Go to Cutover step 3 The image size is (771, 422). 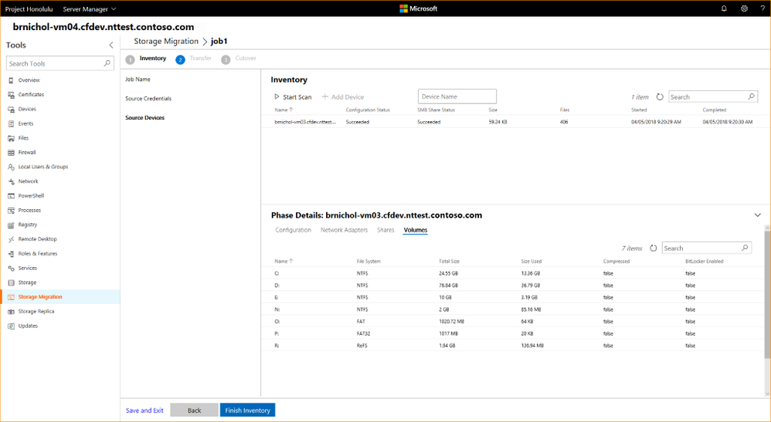239,59
